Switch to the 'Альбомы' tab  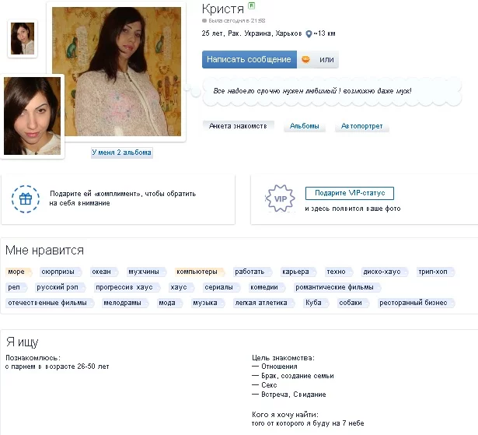[304, 126]
